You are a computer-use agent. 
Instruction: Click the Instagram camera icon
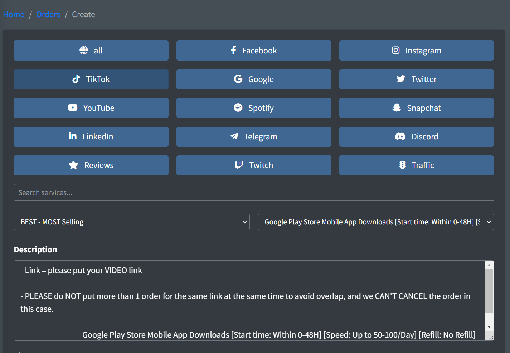(x=395, y=50)
